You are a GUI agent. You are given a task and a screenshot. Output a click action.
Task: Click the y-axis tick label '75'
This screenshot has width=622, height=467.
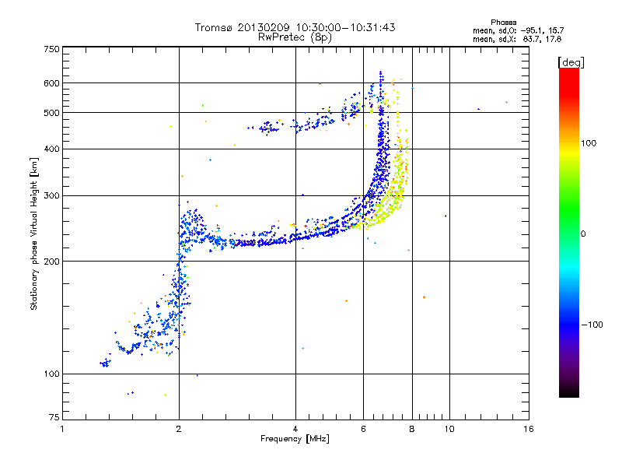click(x=54, y=417)
